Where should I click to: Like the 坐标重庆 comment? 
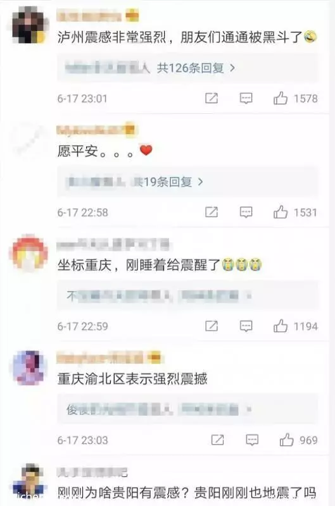point(281,326)
